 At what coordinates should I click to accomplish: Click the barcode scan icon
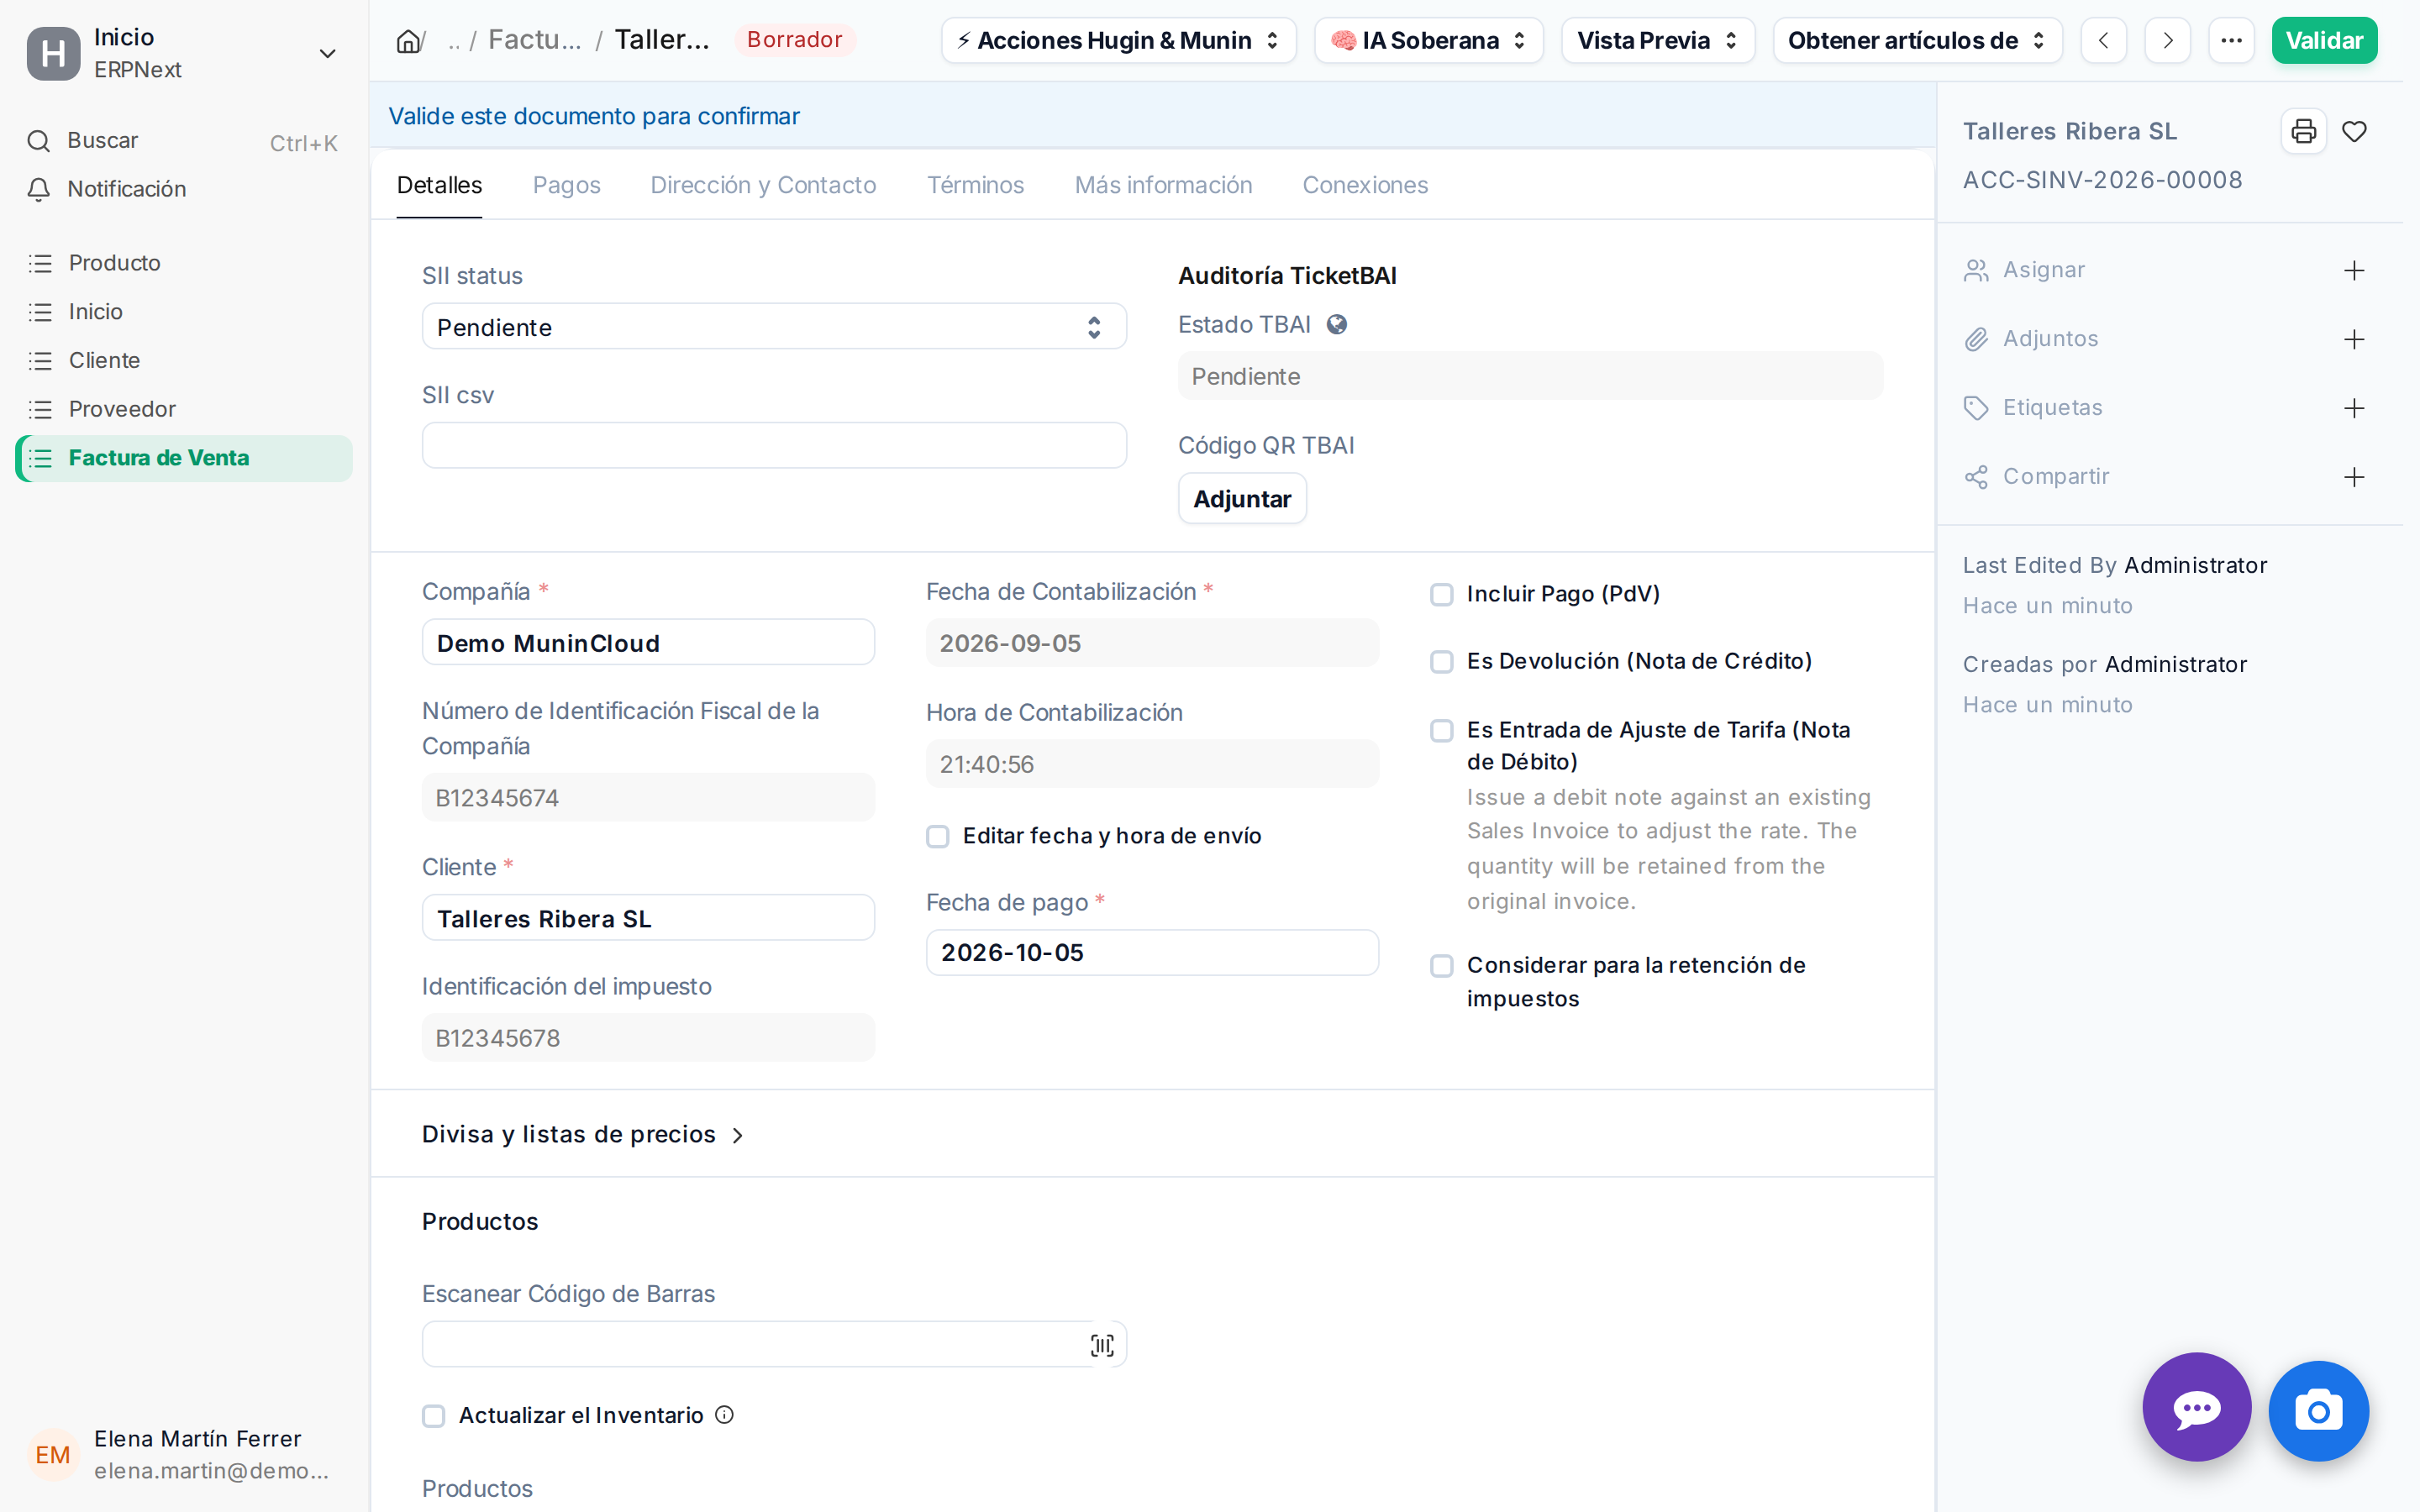[x=1102, y=1346]
